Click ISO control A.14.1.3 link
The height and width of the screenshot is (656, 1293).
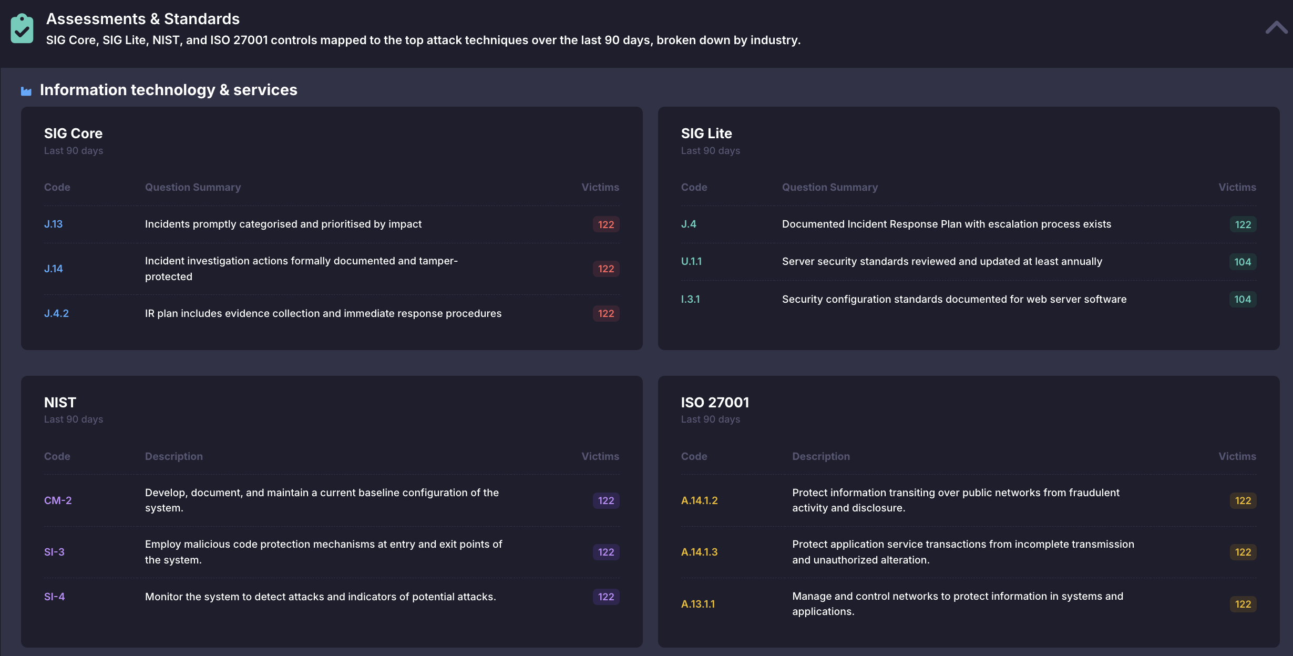(x=699, y=552)
